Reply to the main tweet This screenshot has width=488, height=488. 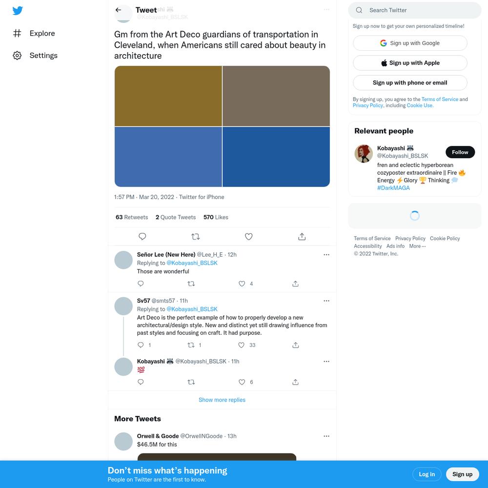point(142,237)
